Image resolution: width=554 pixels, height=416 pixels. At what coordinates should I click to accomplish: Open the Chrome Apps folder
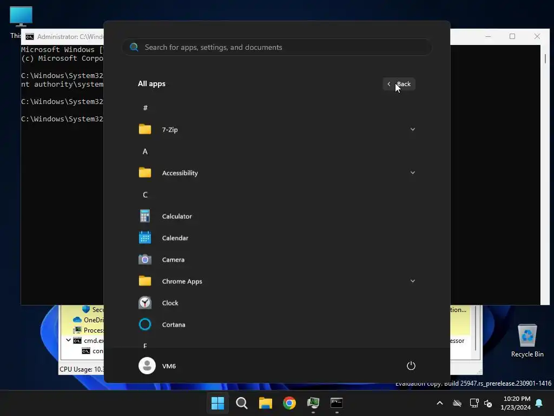(276, 281)
